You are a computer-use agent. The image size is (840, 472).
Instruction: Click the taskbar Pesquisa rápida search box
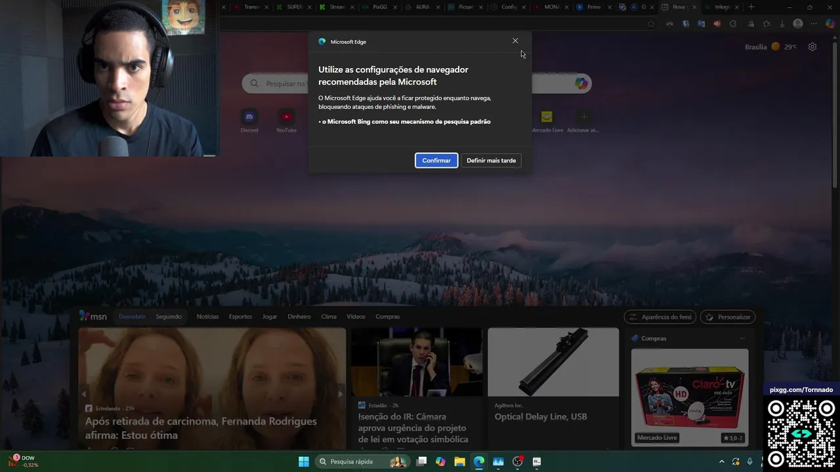coord(362,462)
